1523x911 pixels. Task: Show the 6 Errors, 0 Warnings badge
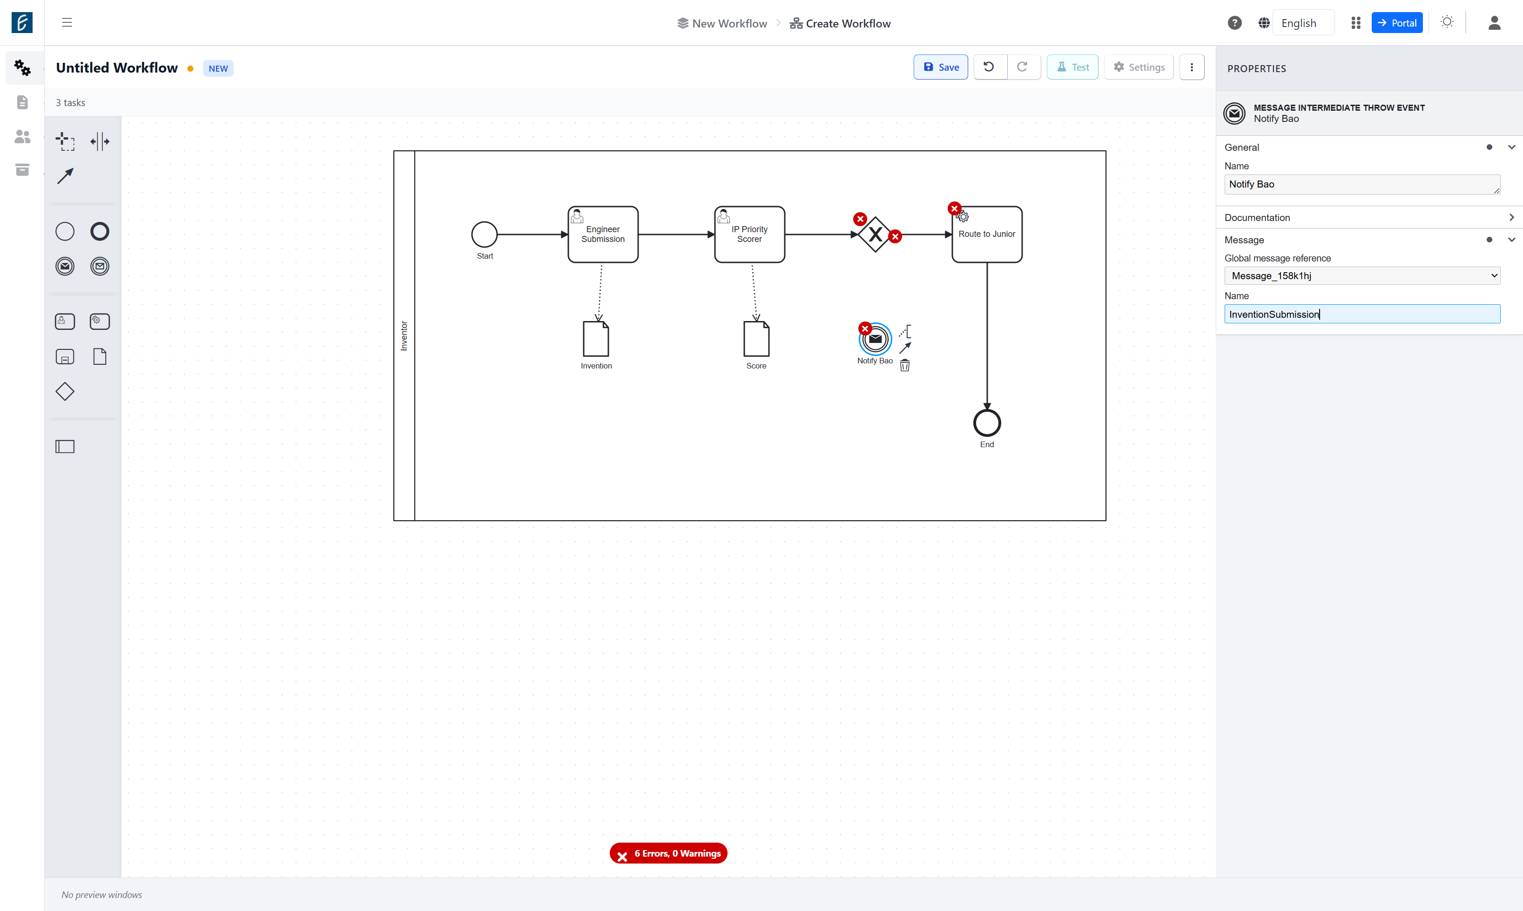point(668,853)
